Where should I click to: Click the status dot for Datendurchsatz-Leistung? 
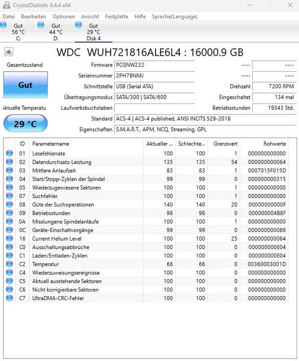click(x=10, y=162)
